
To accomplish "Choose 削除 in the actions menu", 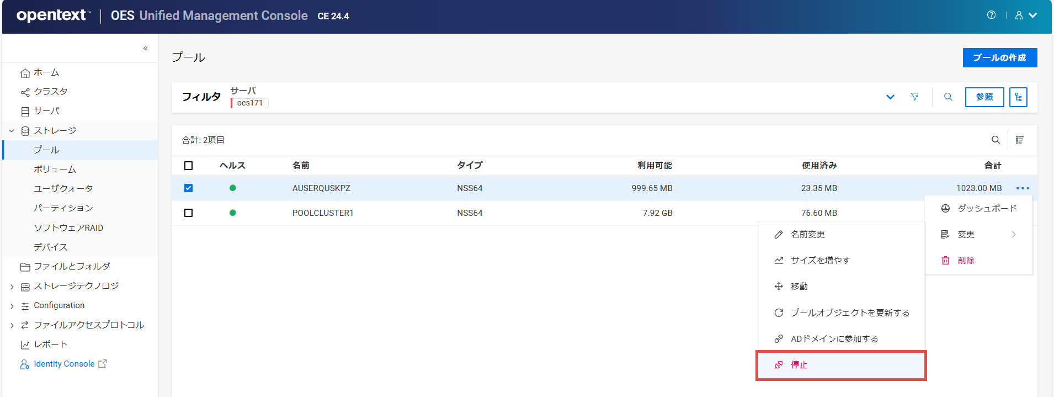I will coord(966,261).
